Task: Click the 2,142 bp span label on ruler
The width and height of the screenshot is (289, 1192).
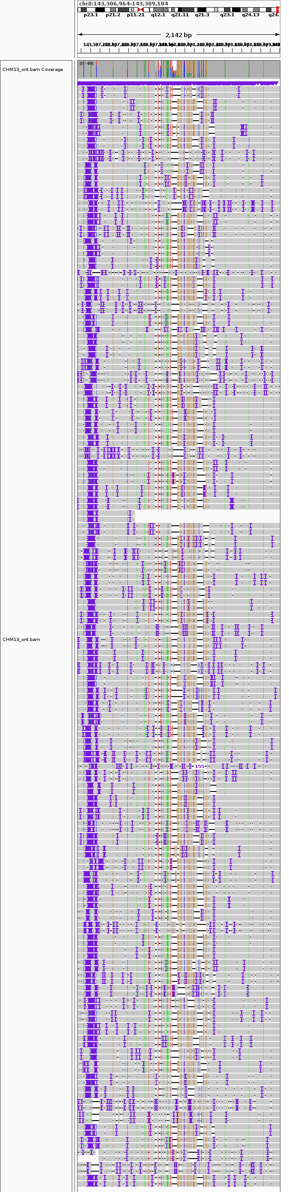Action: coord(178,35)
